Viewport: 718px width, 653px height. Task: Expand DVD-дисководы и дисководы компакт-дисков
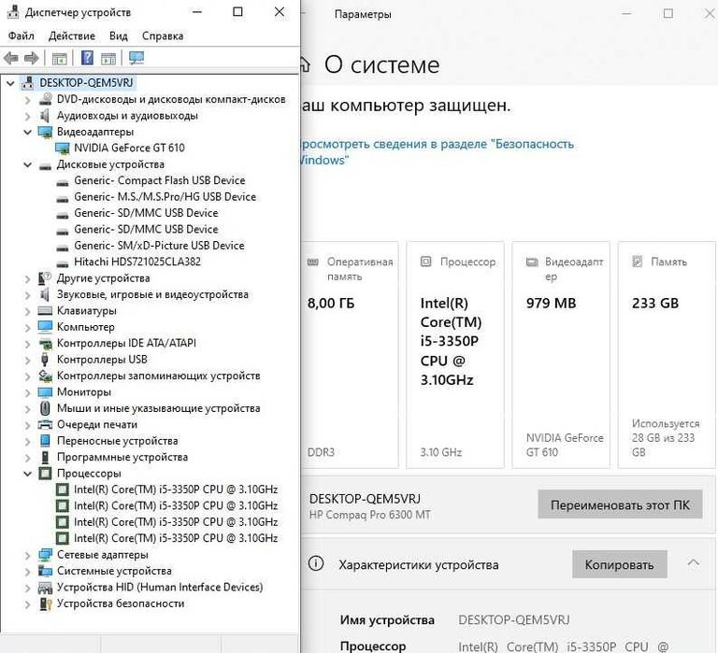(27, 99)
